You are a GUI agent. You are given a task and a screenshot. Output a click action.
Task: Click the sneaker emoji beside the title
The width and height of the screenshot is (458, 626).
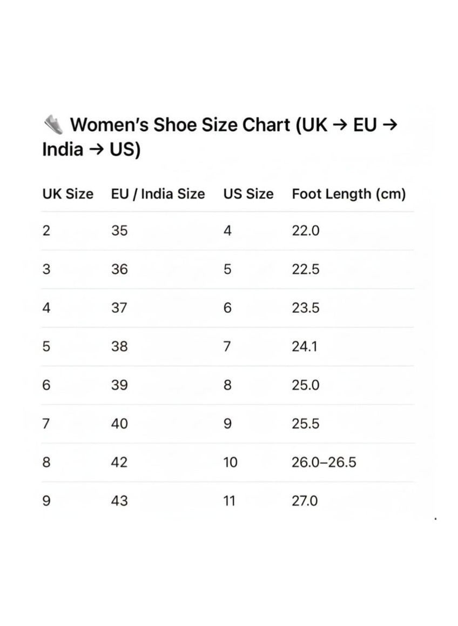point(53,124)
